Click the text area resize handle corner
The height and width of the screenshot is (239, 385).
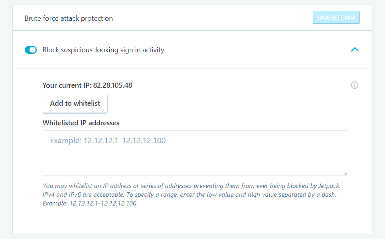[x=346, y=173]
